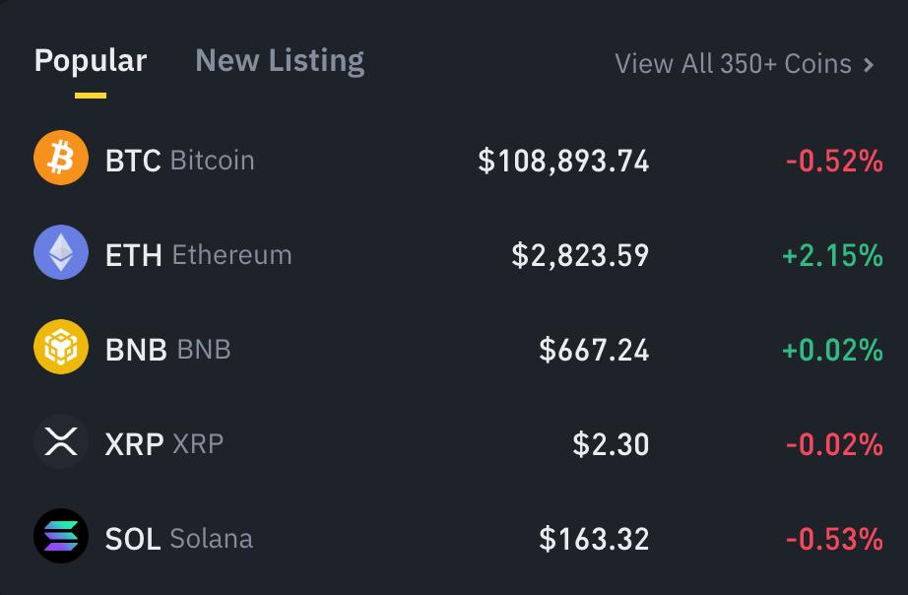Click the XRP logo icon
908x595 pixels.
tap(61, 441)
